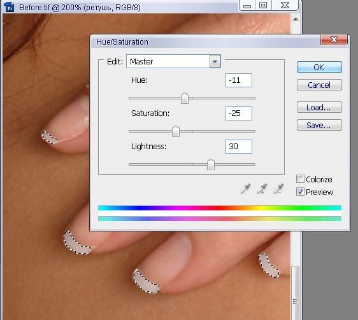The width and height of the screenshot is (358, 320).
Task: Close the Before.tif document window
Action: click(285, 5)
